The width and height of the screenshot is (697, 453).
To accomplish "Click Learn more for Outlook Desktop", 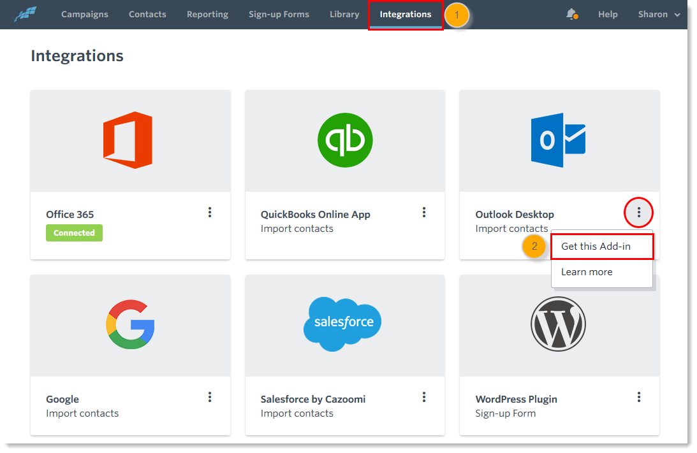I will tap(586, 271).
